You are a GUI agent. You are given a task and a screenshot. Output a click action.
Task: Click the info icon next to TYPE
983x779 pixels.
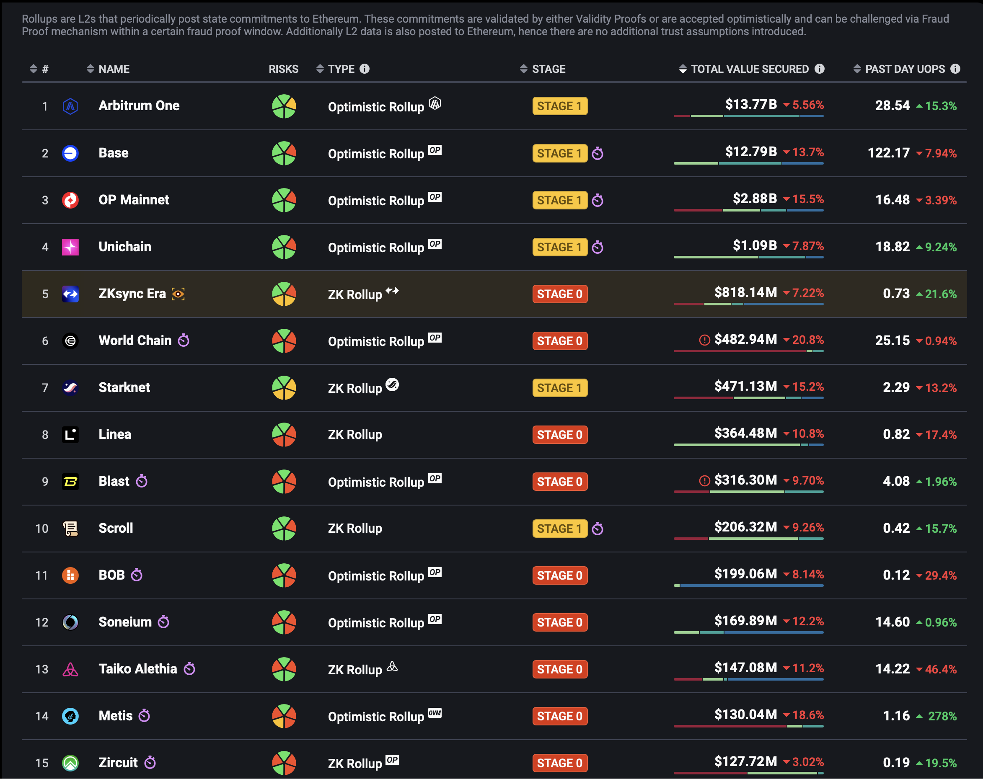pyautogui.click(x=364, y=69)
